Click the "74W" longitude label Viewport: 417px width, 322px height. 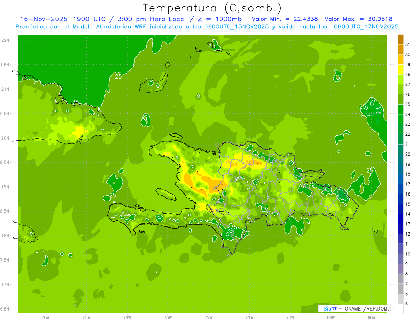point(127,317)
